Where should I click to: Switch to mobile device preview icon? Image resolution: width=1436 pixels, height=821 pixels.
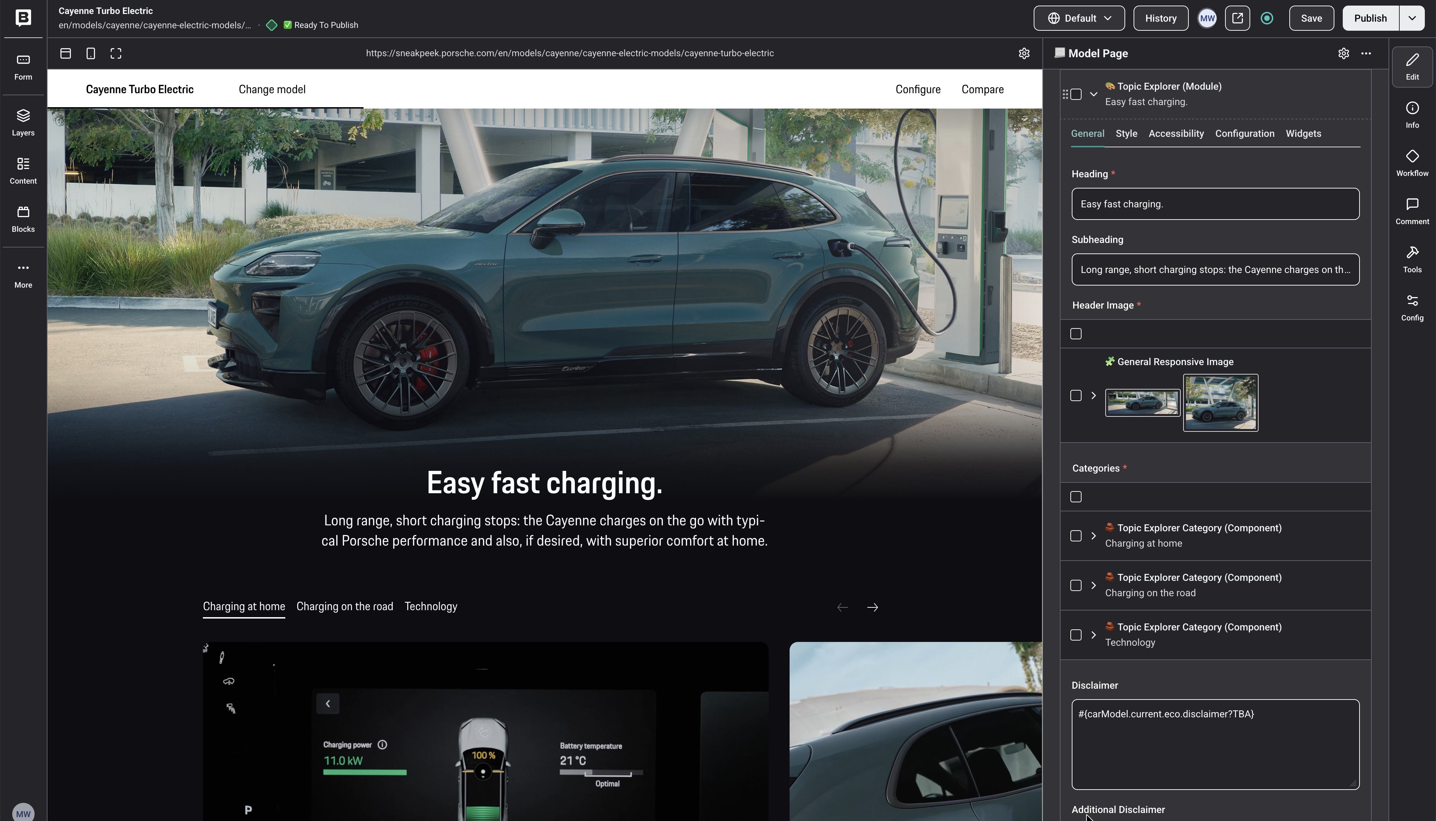(x=90, y=53)
